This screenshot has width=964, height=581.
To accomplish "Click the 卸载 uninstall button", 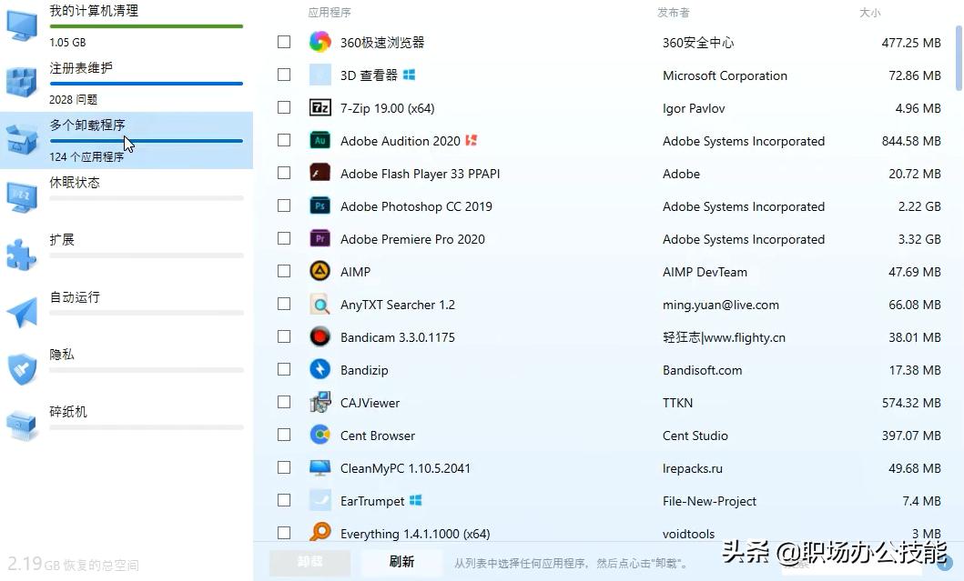I will click(309, 562).
